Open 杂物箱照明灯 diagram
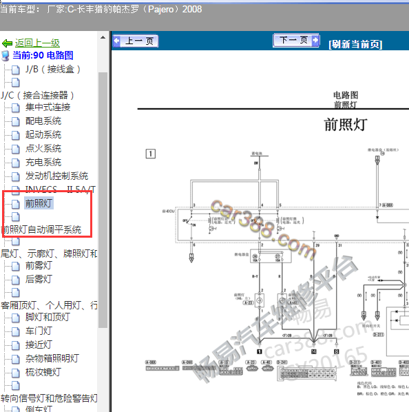Image resolution: width=409 pixels, height=412 pixels. [52, 358]
